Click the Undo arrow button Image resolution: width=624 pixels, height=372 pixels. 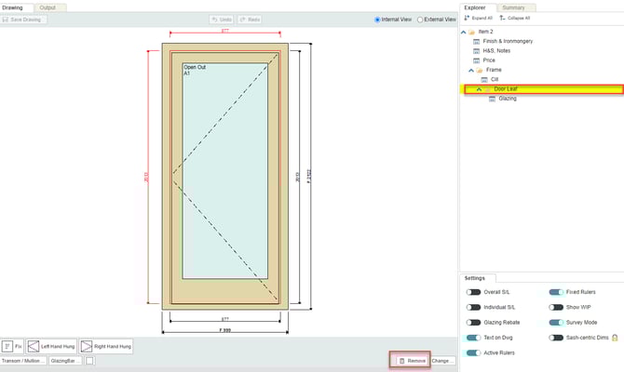pos(222,20)
